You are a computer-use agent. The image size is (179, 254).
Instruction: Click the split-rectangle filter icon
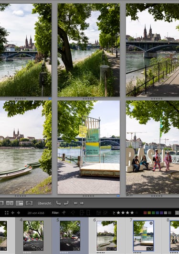pyautogui.click(x=82, y=212)
